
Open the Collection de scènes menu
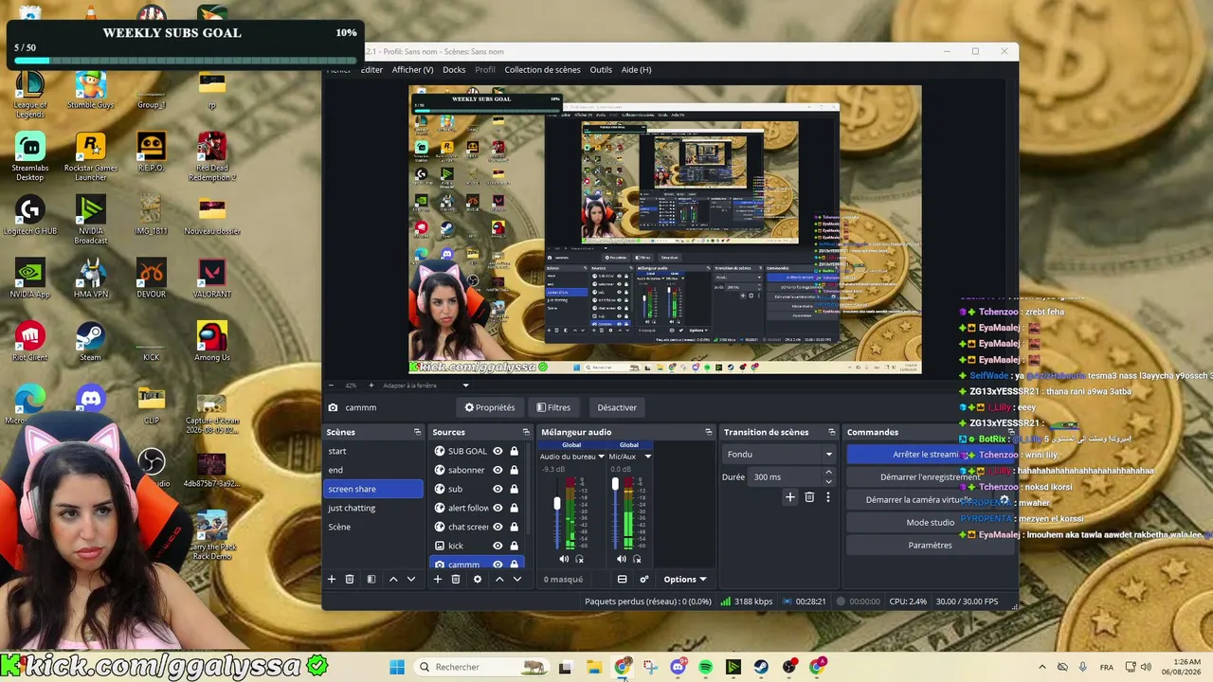pos(542,69)
